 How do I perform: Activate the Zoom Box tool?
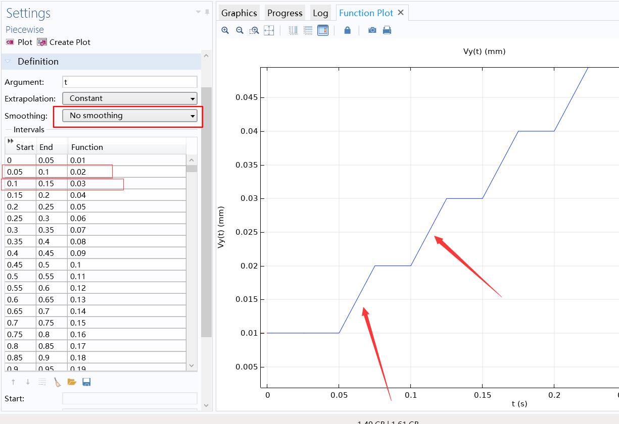pos(254,30)
